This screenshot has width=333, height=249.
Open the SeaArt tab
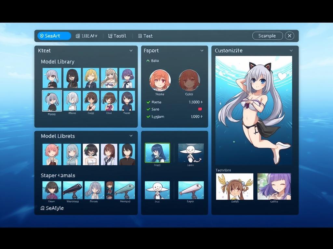54,36
